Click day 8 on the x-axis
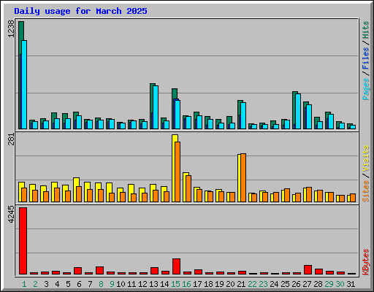Screen dimensions: 374x292 101,284
